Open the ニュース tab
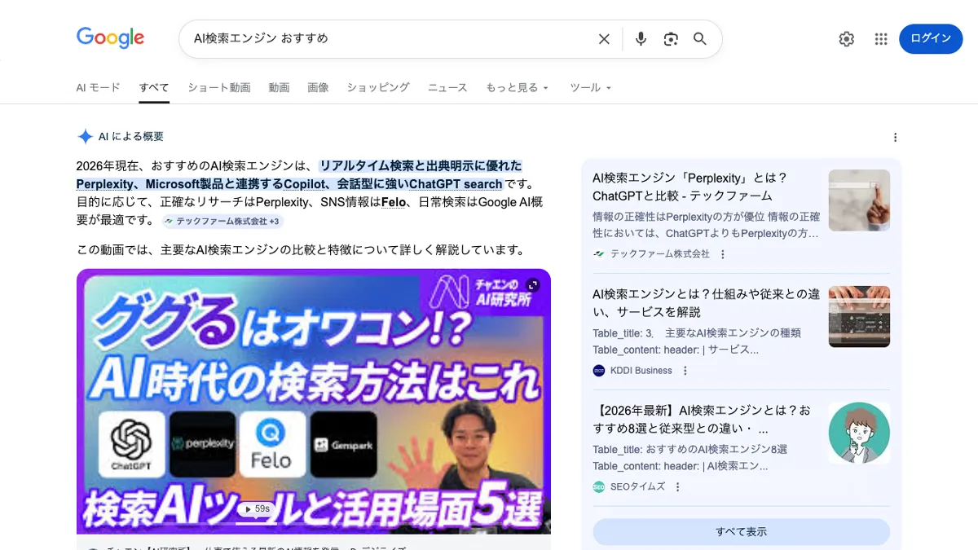978x550 pixels. (x=447, y=87)
